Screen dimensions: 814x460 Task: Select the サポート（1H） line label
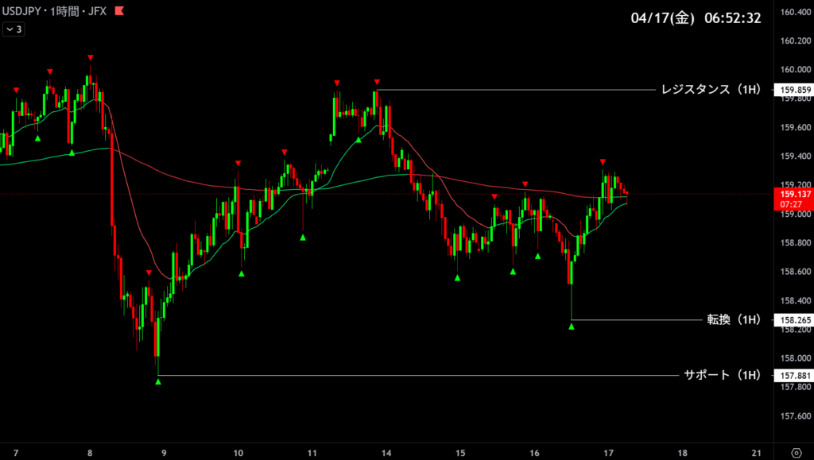coord(722,375)
